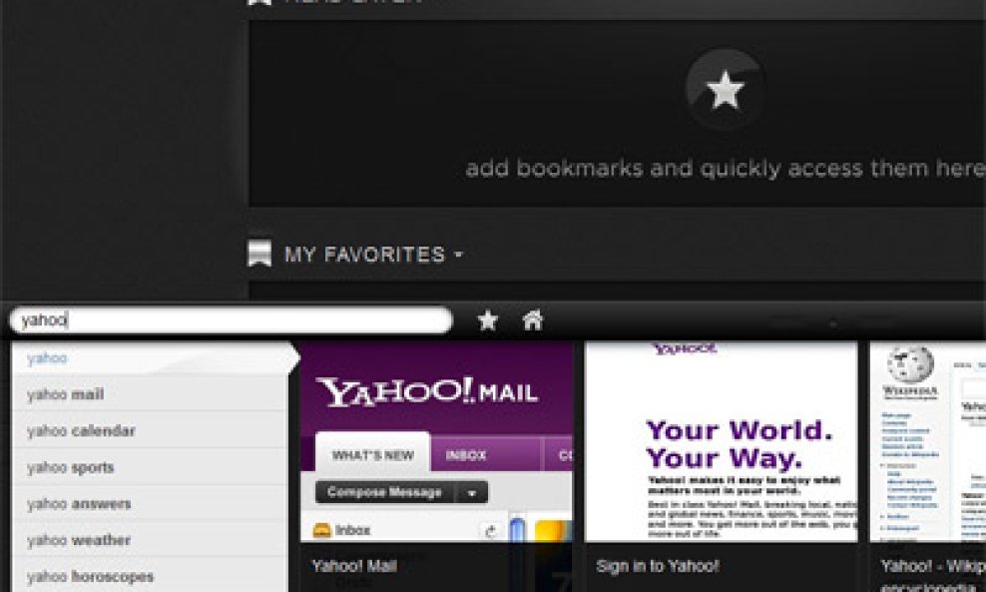Switch to the Inbox tab in mail preview
986x592 pixels.
click(466, 455)
